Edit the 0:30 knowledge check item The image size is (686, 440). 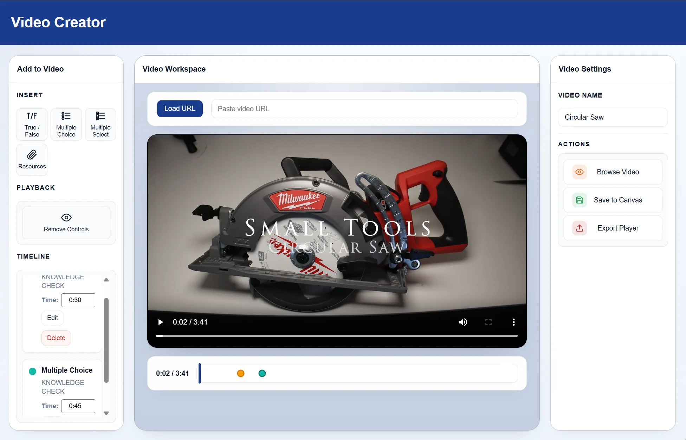click(53, 318)
